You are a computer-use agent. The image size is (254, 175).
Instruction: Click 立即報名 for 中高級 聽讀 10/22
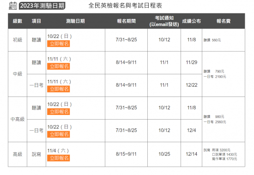pyautogui.click(x=59, y=112)
